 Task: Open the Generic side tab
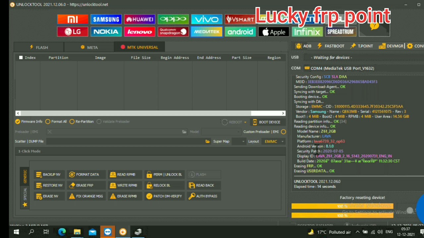click(x=25, y=177)
